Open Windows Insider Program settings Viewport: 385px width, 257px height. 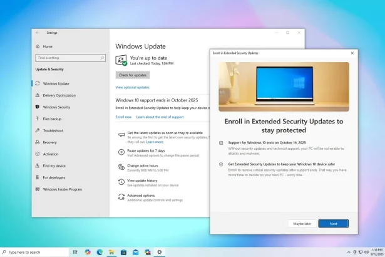62,189
